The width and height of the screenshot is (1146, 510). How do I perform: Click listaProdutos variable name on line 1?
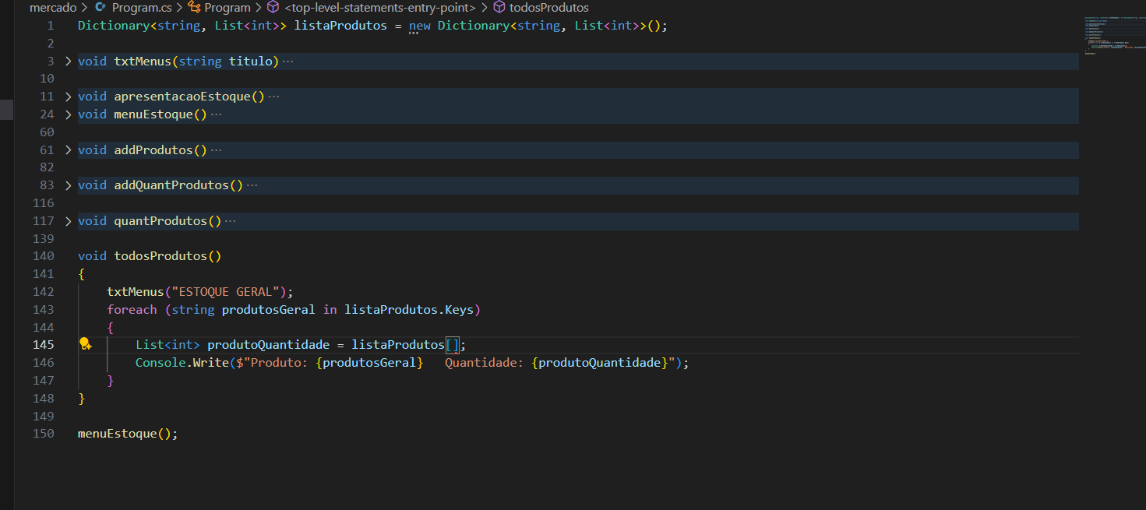[340, 26]
